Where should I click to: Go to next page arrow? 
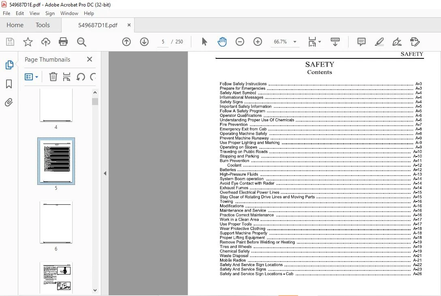coord(144,42)
